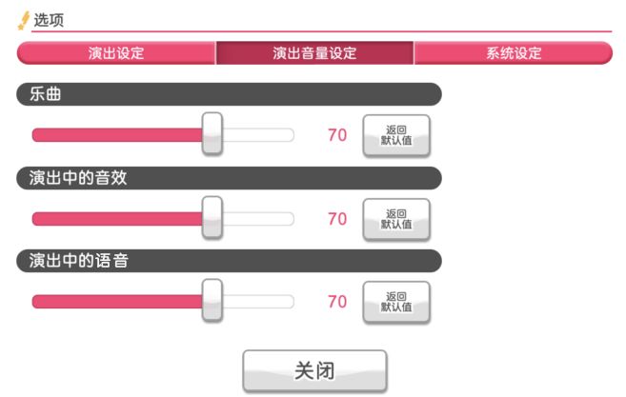Viewport: 626px width, 397px height.
Task: Click the 乐曲 value 70 readout
Action: coord(337,135)
